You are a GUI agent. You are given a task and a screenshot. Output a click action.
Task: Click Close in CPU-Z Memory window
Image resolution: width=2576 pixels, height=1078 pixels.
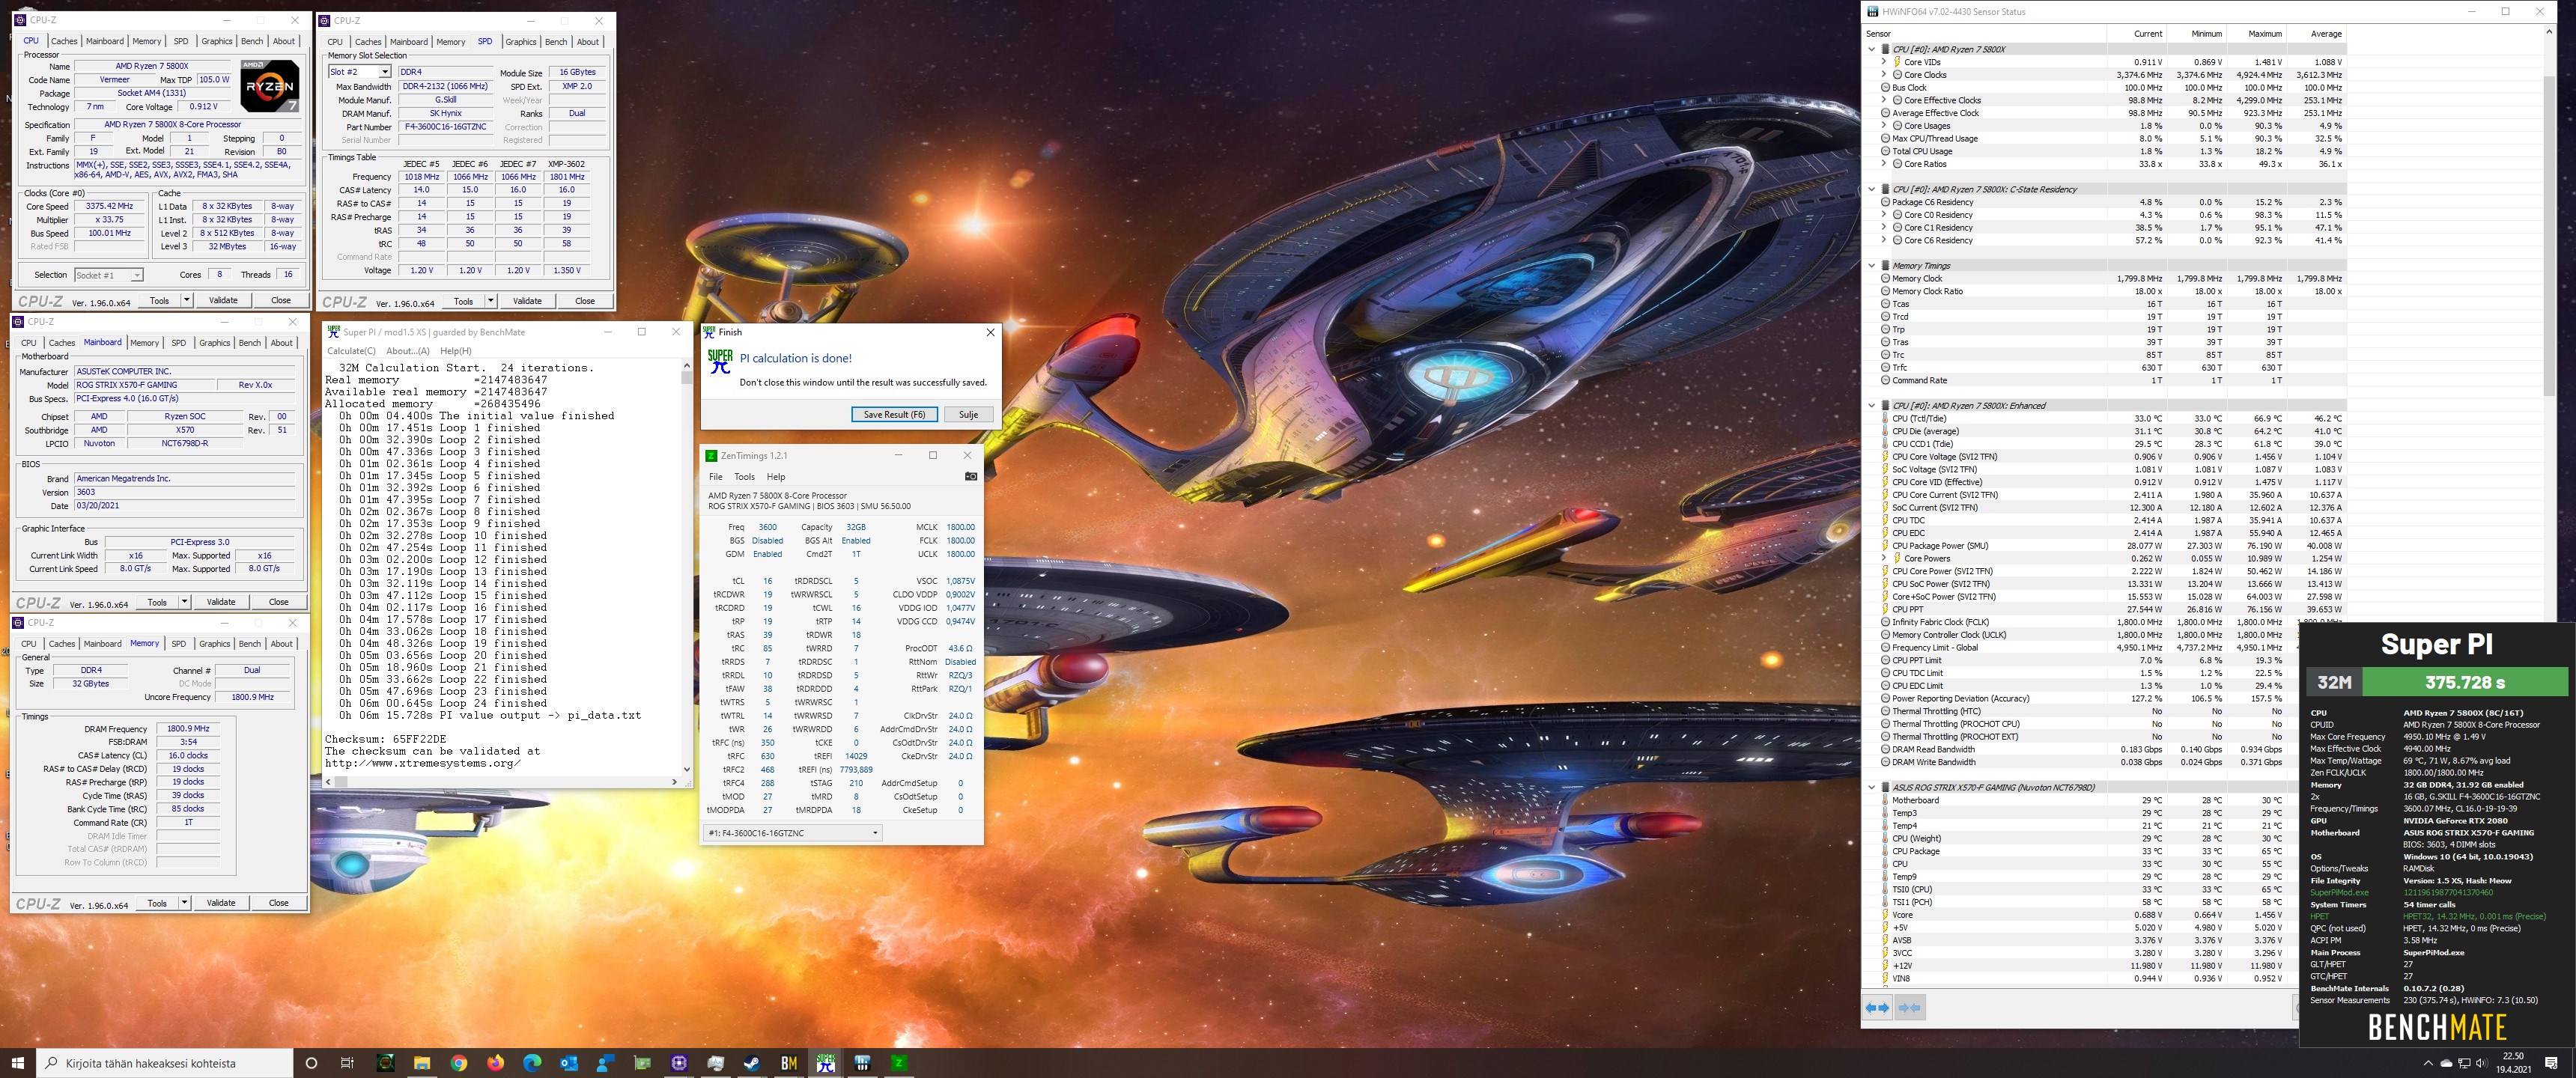tap(279, 903)
